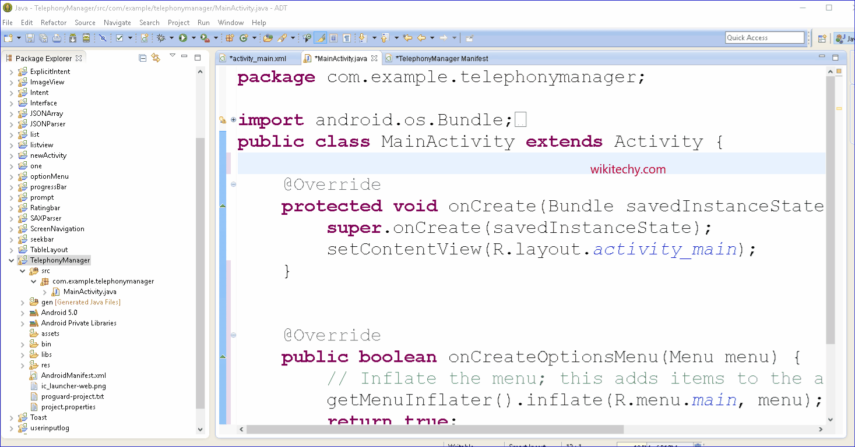Run the project with green Run button
Viewport: 855px width, 447px height.
[183, 38]
